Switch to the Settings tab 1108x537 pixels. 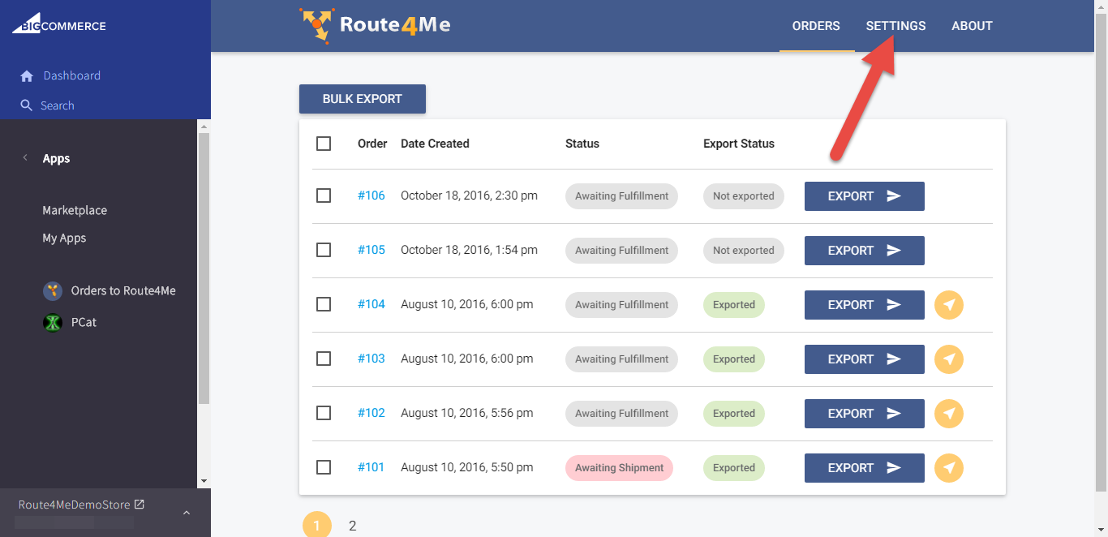pos(895,26)
